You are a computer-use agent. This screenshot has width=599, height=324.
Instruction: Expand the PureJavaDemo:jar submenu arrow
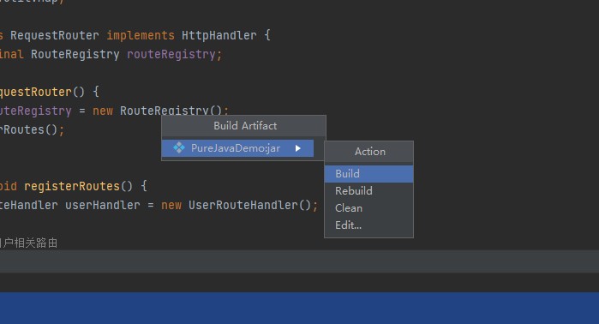click(x=298, y=148)
